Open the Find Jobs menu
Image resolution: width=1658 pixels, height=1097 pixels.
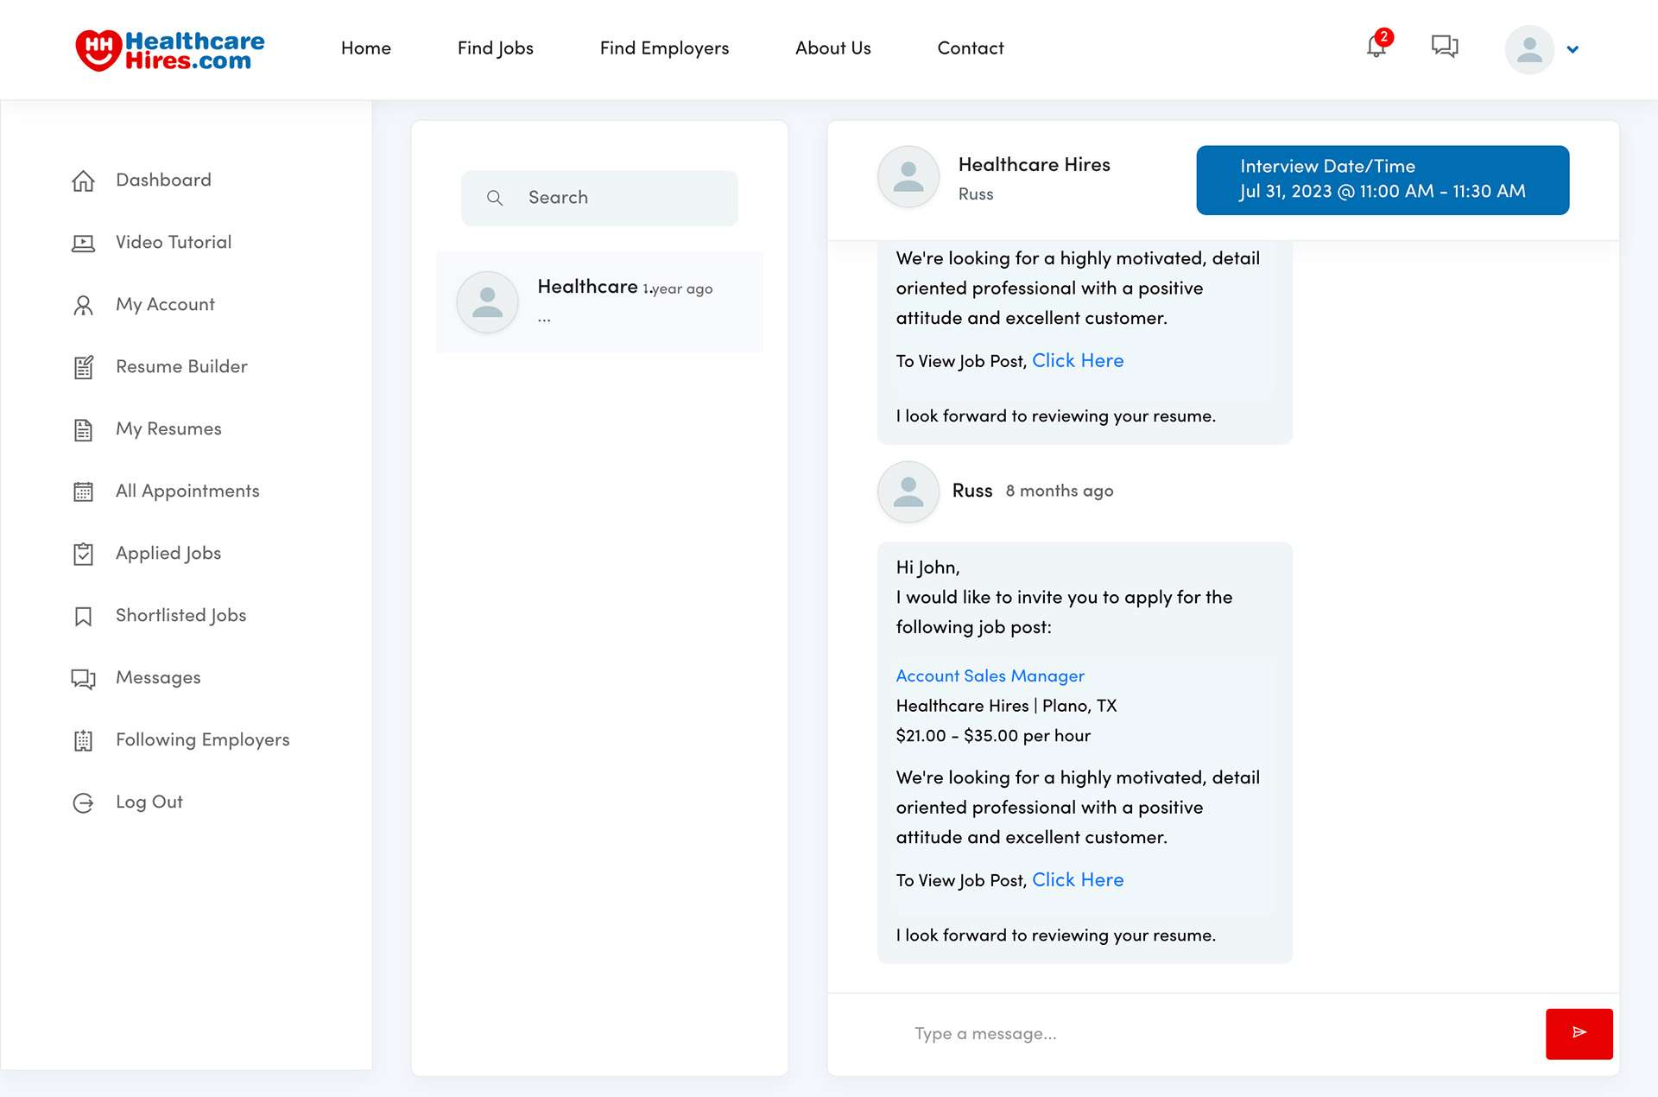pyautogui.click(x=496, y=48)
